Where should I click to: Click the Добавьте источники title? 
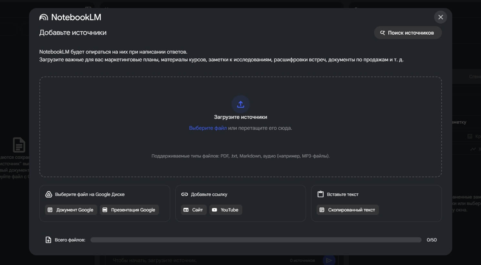[x=73, y=33]
